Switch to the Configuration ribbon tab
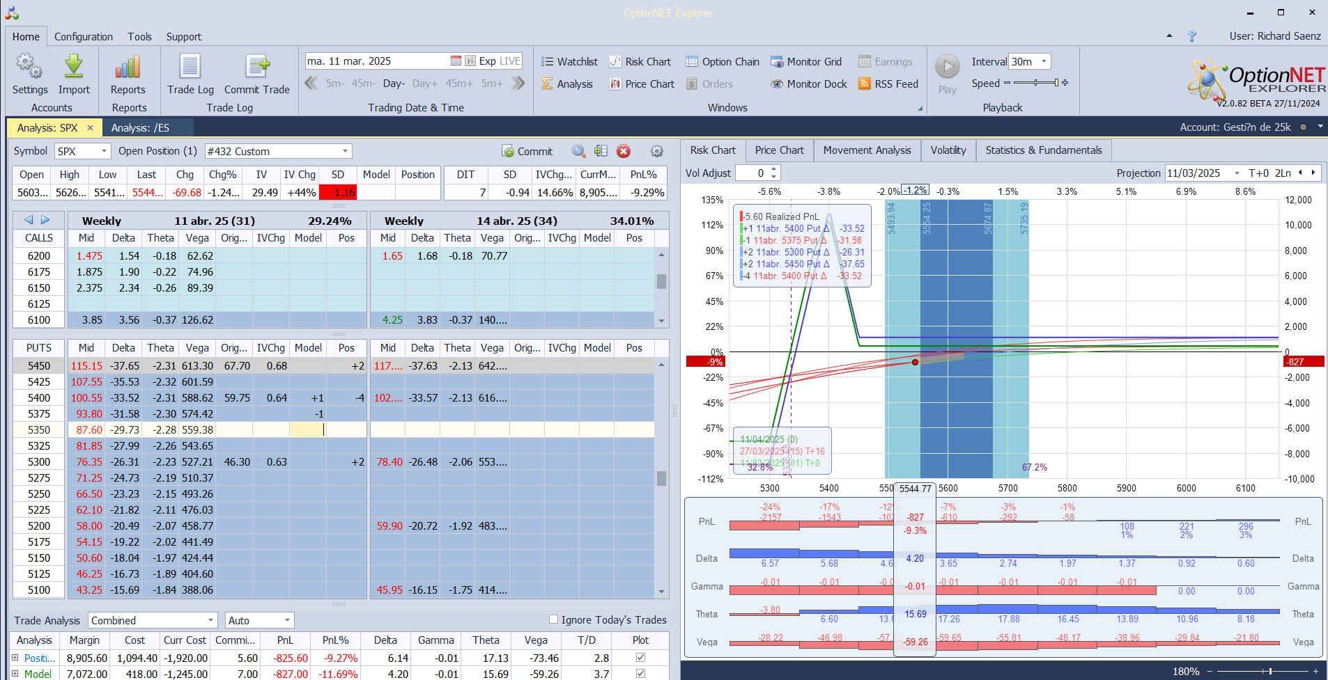This screenshot has height=680, width=1328. tap(84, 37)
